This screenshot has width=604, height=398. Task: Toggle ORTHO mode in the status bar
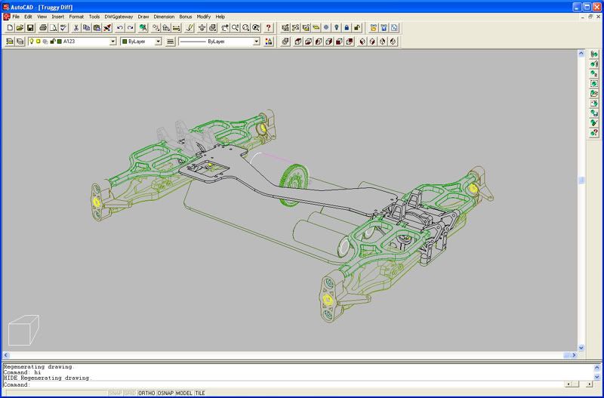click(146, 393)
